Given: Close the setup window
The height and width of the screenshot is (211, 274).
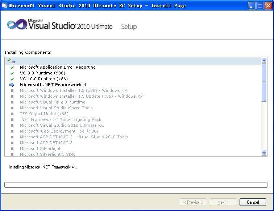Looking at the screenshot, I should click(268, 6).
